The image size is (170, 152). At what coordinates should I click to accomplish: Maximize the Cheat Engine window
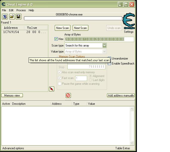tap(126, 4)
